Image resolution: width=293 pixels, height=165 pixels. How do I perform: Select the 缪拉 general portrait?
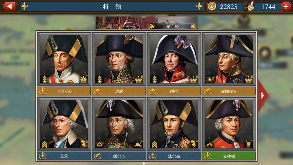click(174, 59)
